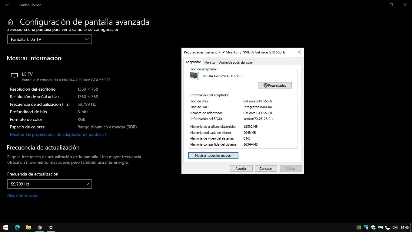Click the Propiedades button with shield
412x232 pixels.
[275, 85]
